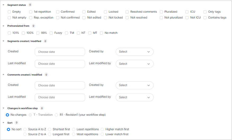Open comments Created by dropdown
The height and width of the screenshot is (140, 232).
[135, 85]
